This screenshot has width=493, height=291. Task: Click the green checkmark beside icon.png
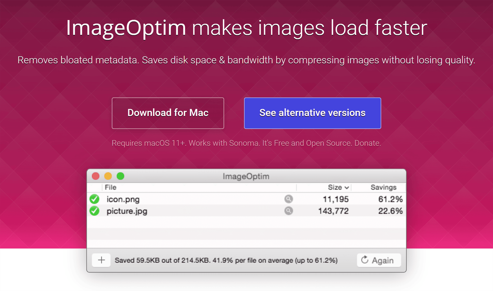click(x=94, y=199)
